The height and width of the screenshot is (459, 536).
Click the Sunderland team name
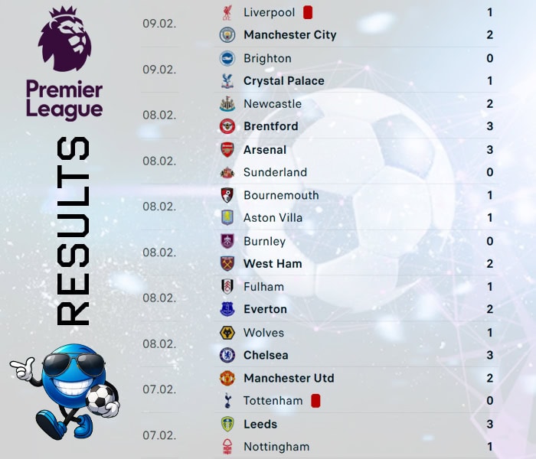coord(275,173)
